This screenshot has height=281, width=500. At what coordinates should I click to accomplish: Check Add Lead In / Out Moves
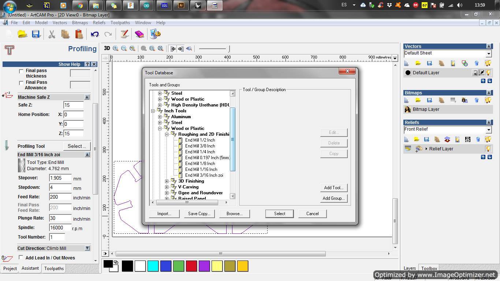[x=21, y=258]
